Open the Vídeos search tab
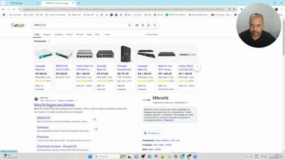The width and height of the screenshot is (285, 160). pos(69,35)
